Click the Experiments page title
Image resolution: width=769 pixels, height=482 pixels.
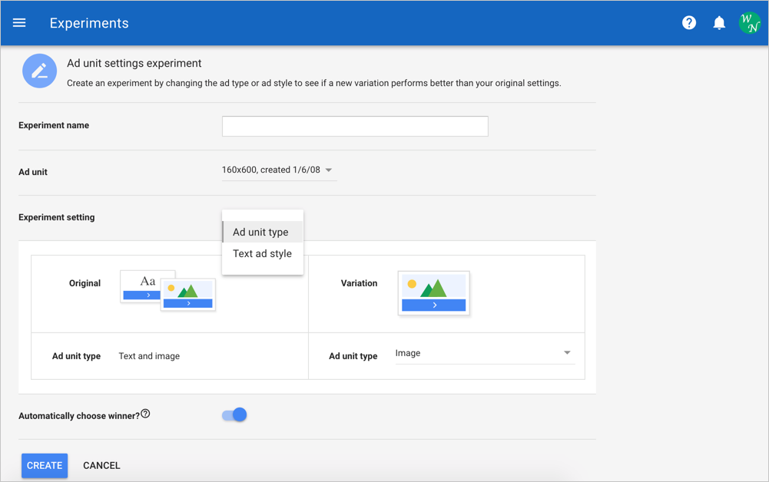(x=89, y=23)
